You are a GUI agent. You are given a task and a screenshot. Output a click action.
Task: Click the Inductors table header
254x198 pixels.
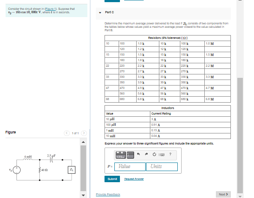coord(167,108)
